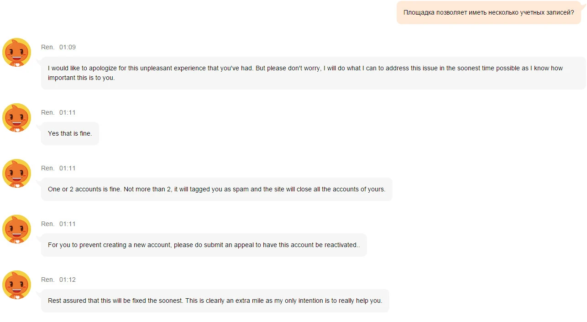Click the apology message bubble
Screen dimensions: 587x322
pos(314,73)
